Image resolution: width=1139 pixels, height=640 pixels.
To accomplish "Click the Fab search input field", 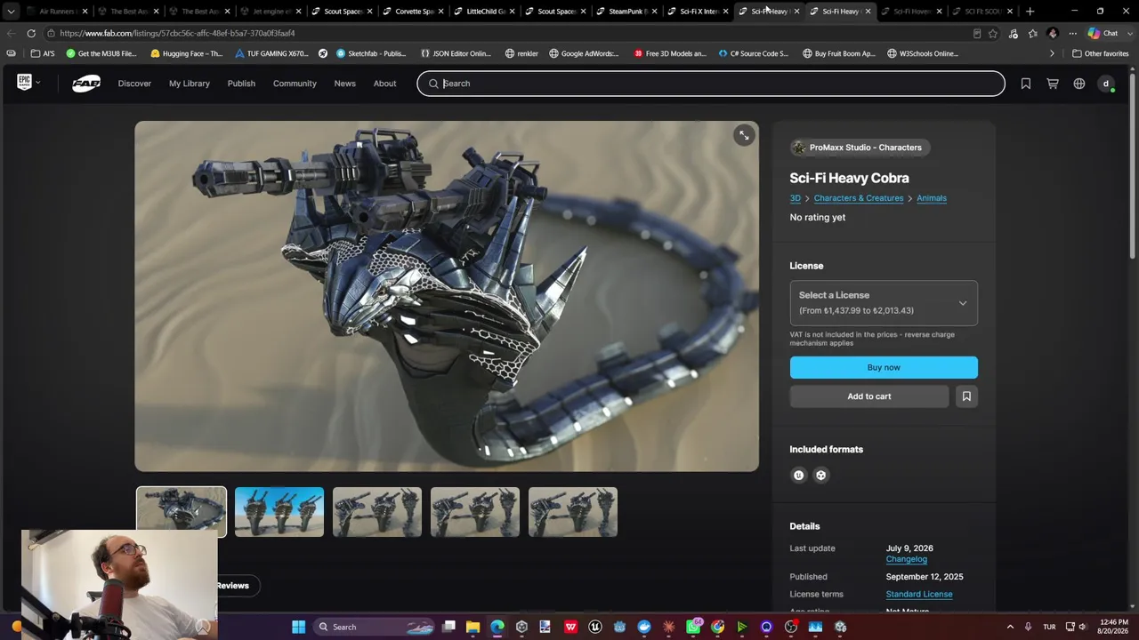I will (711, 84).
